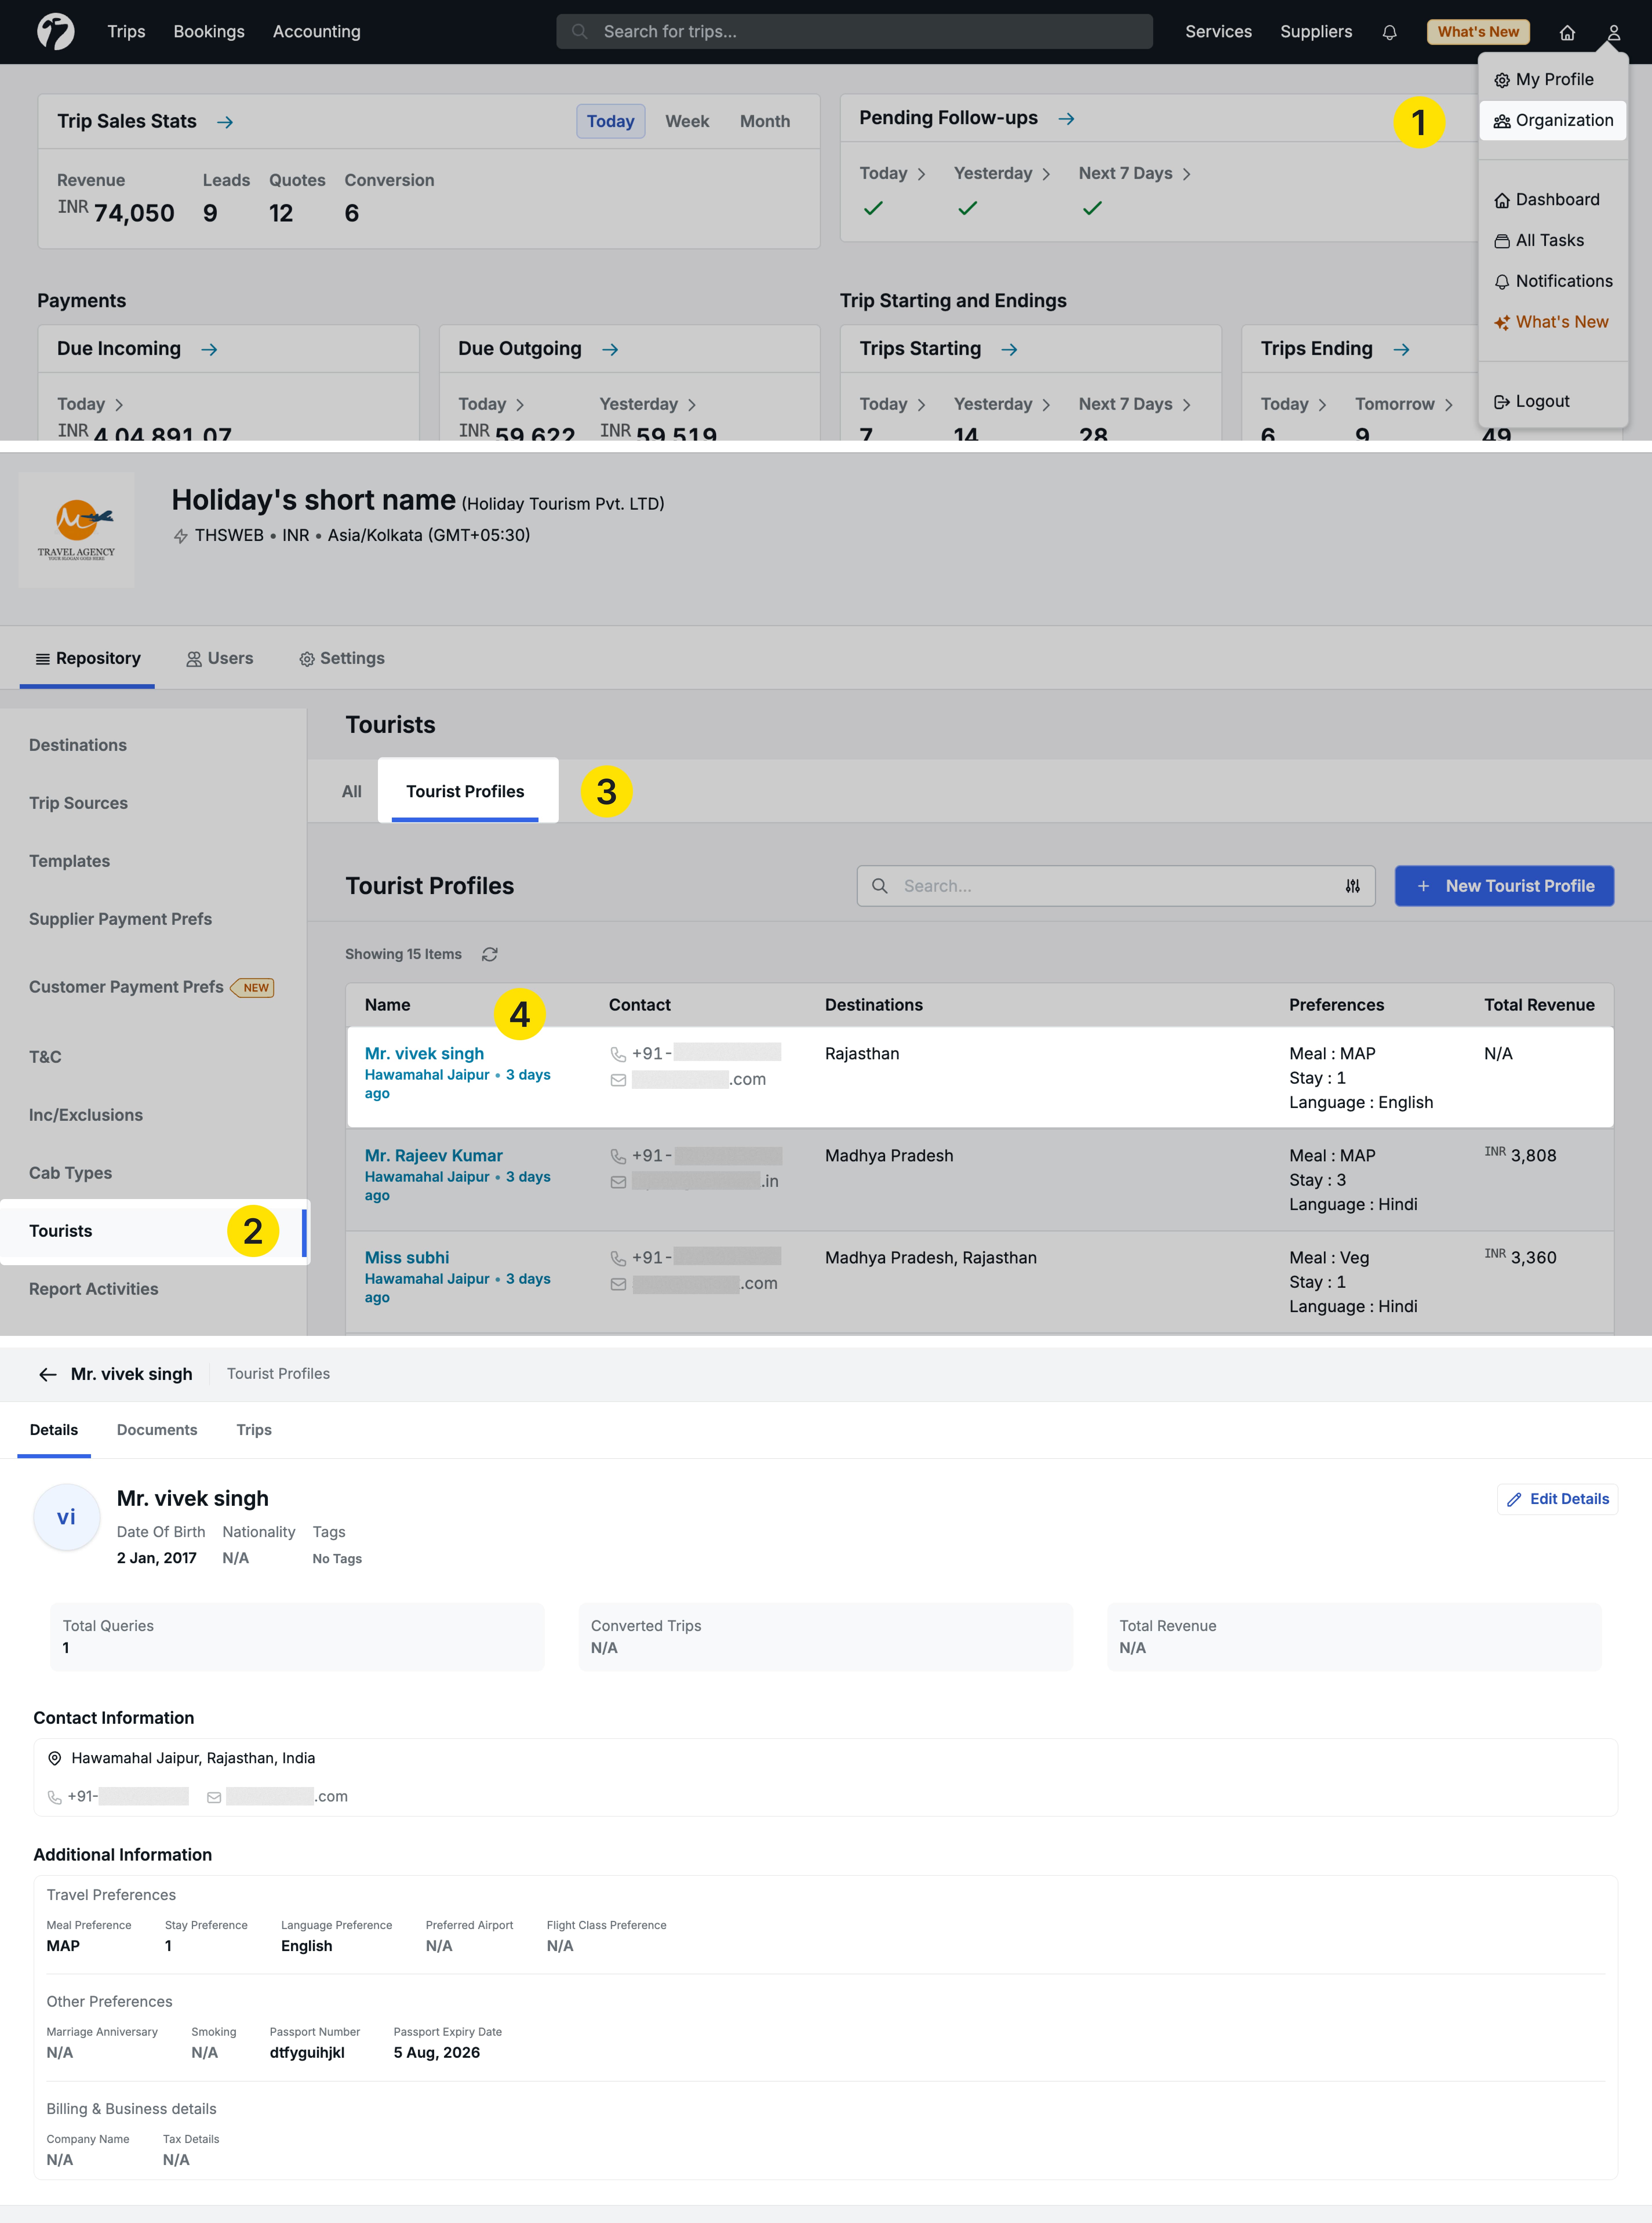Open Mr. vivek singh's profile link
The width and height of the screenshot is (1652, 2223).
pyautogui.click(x=424, y=1054)
